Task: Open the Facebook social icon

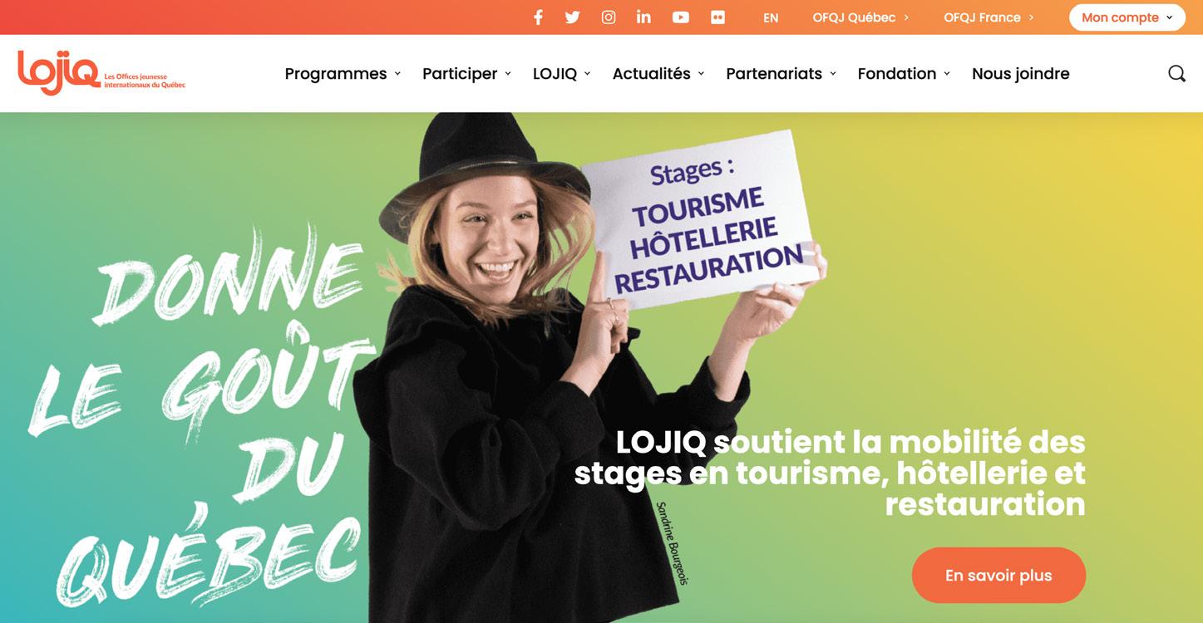Action: tap(538, 17)
